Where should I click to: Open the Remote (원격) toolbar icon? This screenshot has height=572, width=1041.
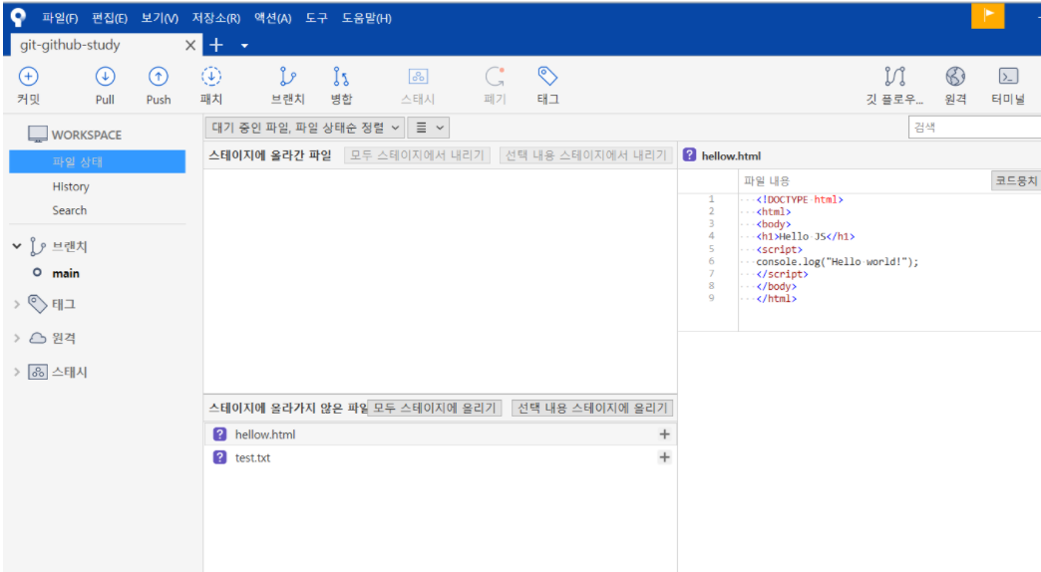[x=955, y=77]
